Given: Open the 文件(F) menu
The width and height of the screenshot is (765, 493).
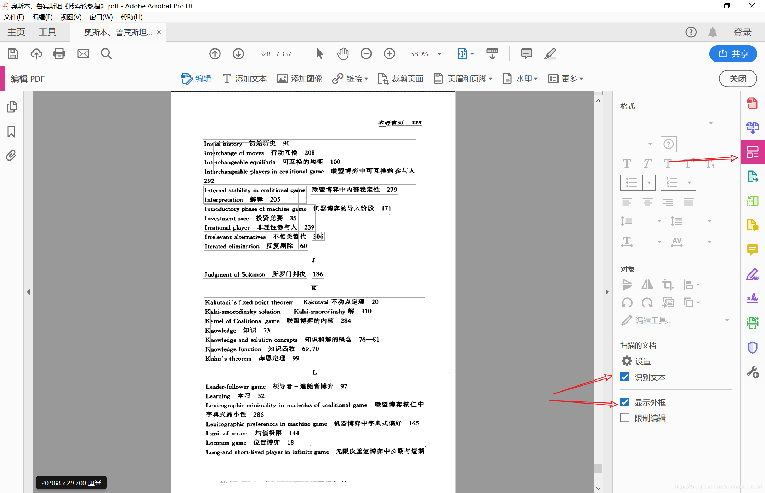Looking at the screenshot, I should pos(14,17).
